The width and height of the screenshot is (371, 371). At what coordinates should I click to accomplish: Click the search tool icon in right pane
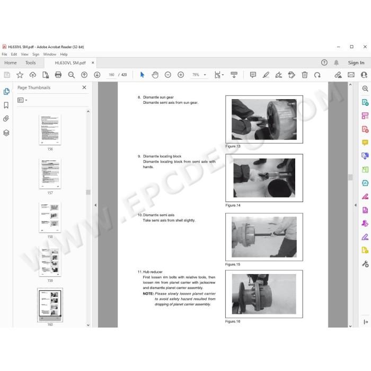(x=365, y=89)
